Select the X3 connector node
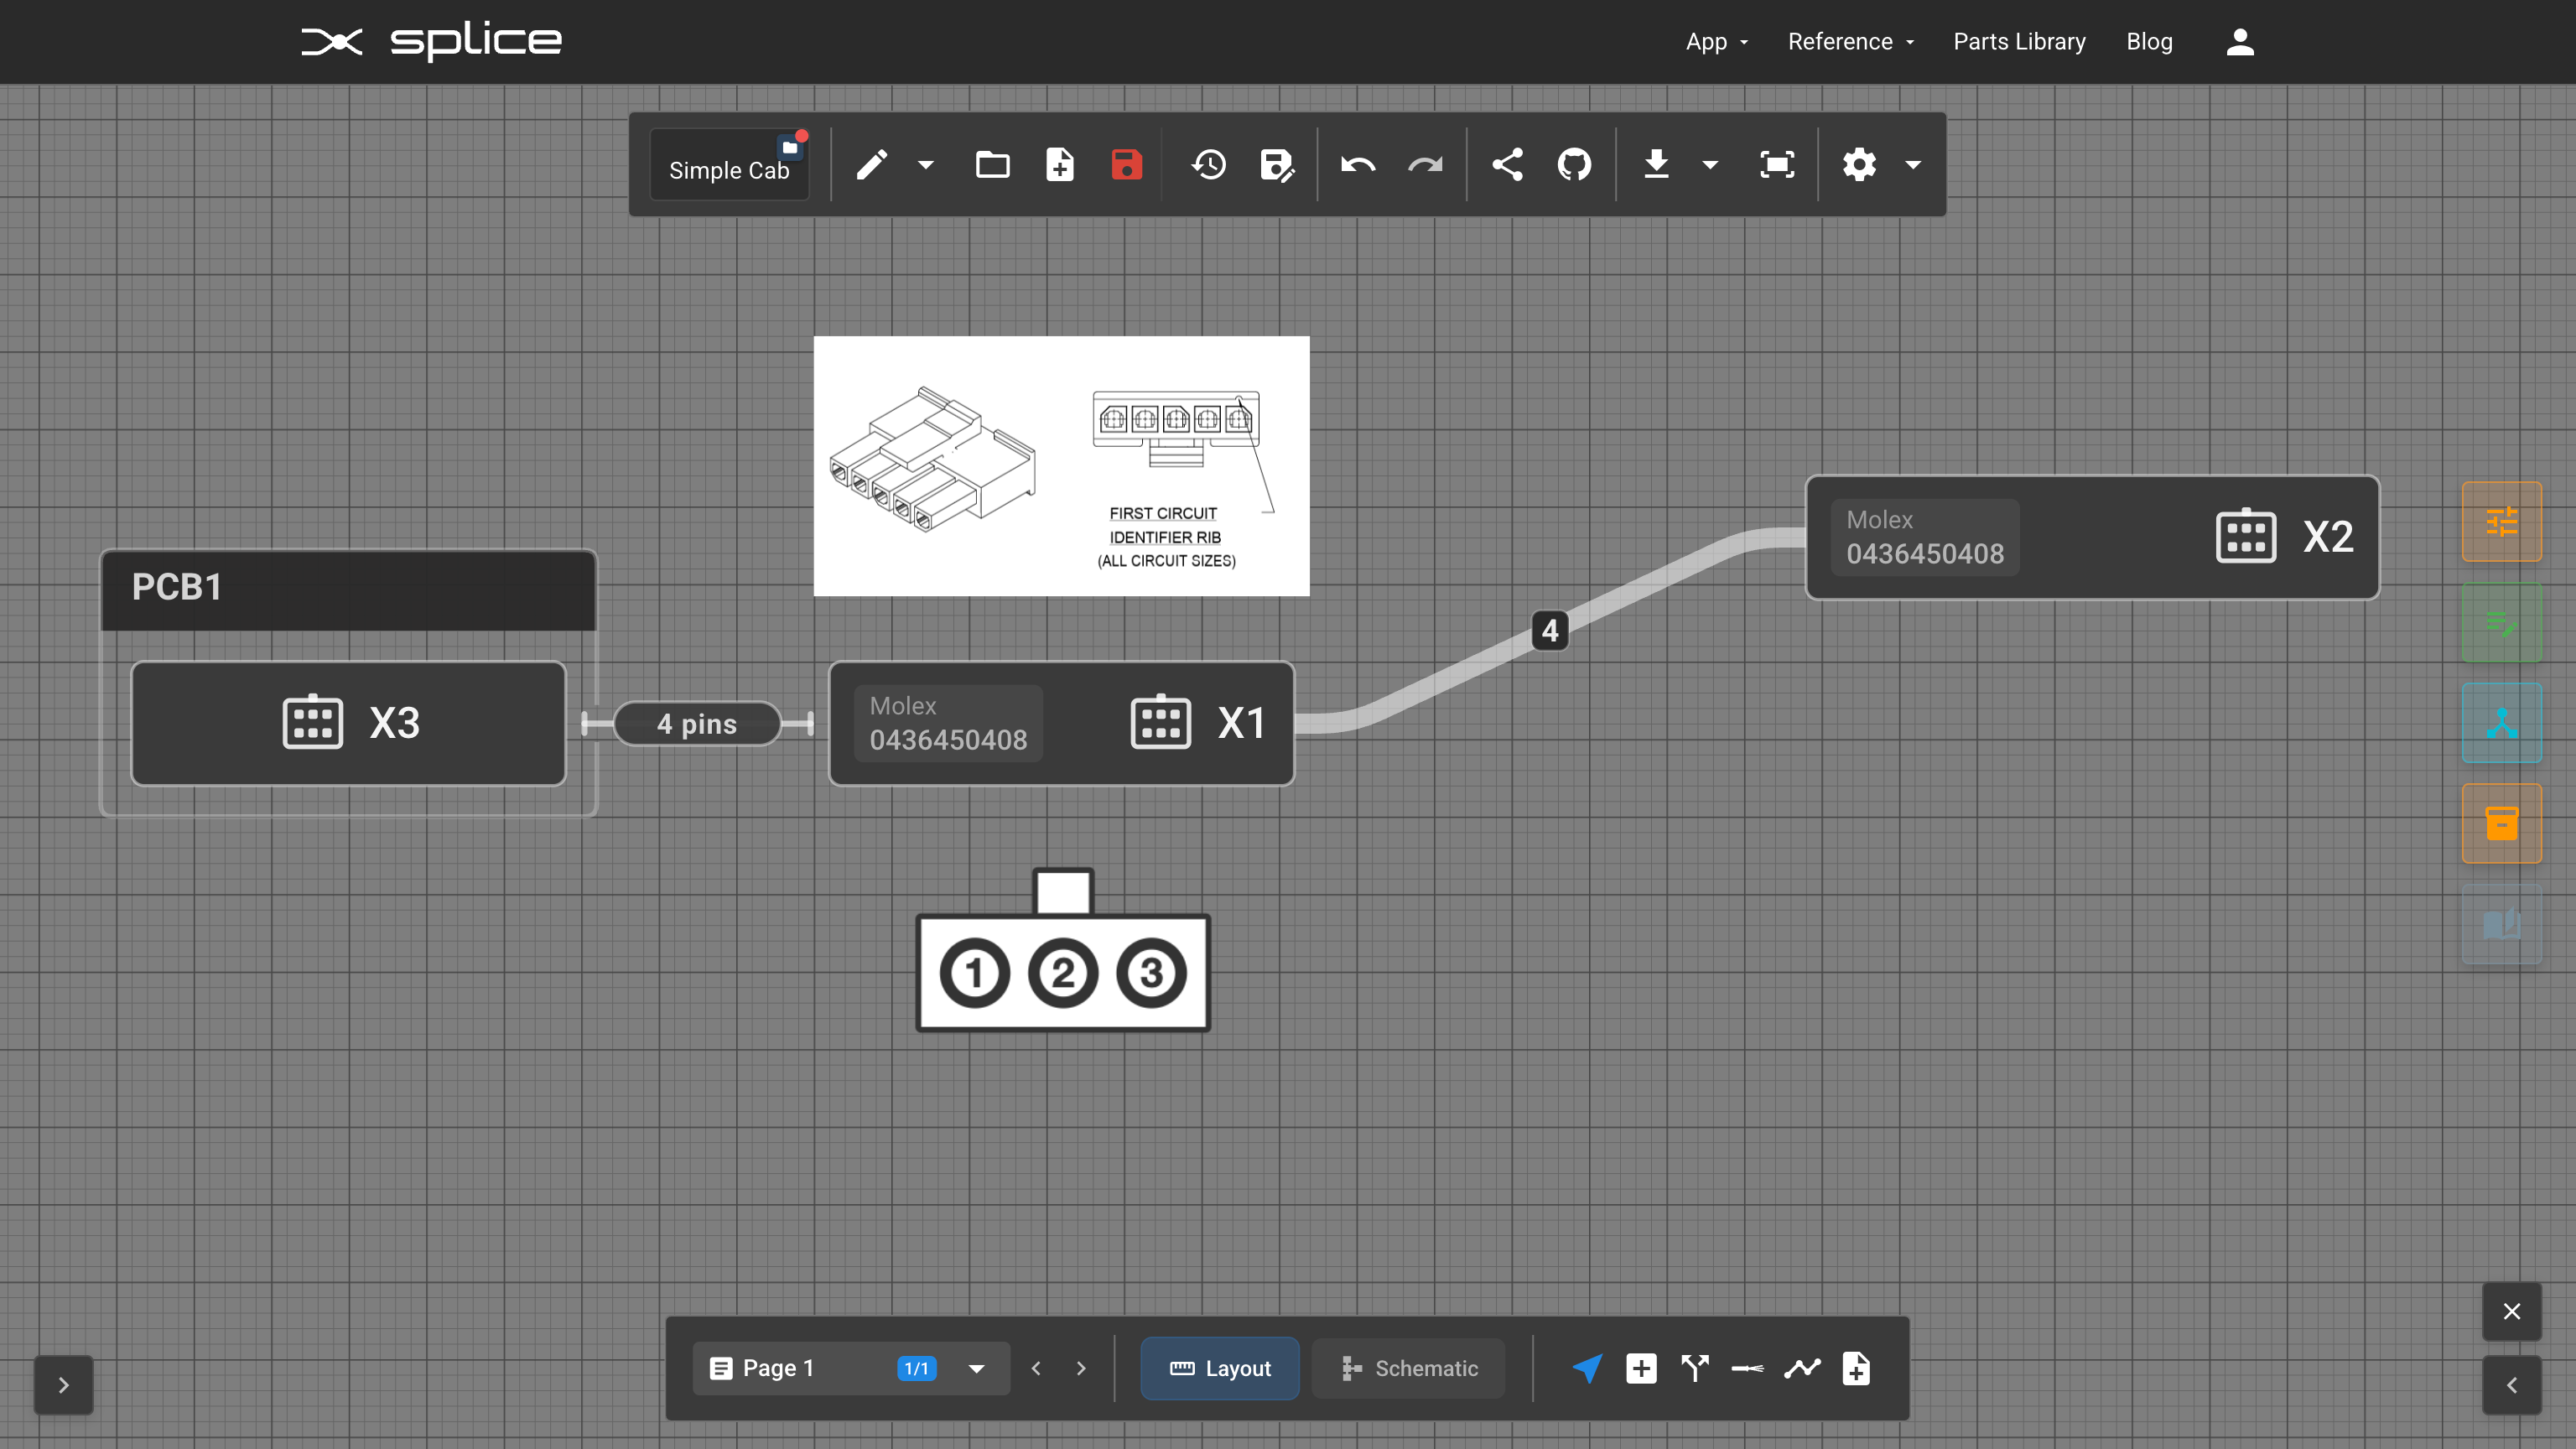The height and width of the screenshot is (1449, 2576). [x=349, y=723]
